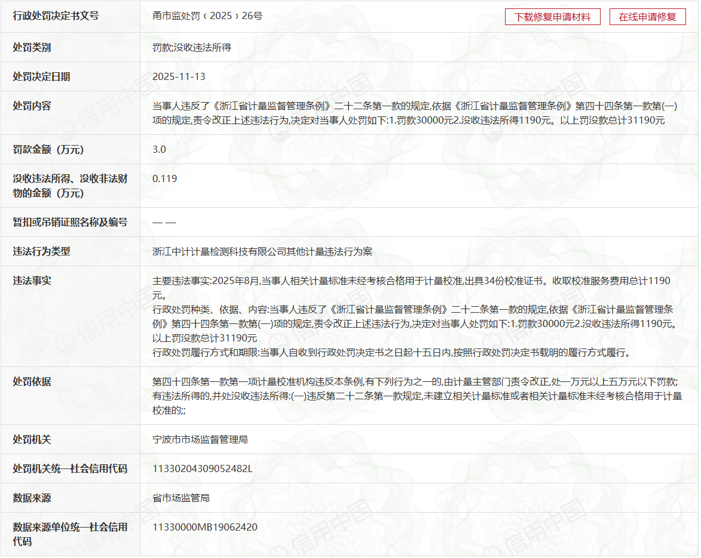Image resolution: width=701 pixels, height=558 pixels.
Task: Click the data source value 省市场监管局
Action: click(x=180, y=498)
